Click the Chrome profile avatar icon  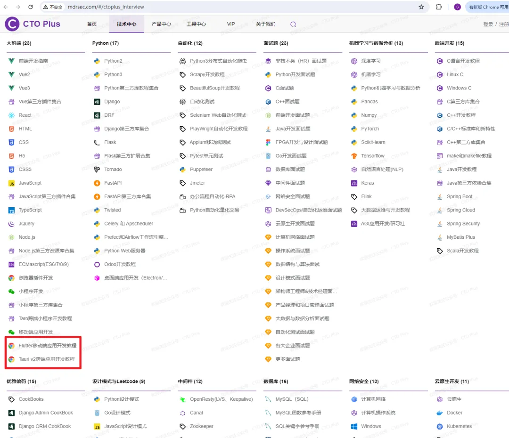457,7
